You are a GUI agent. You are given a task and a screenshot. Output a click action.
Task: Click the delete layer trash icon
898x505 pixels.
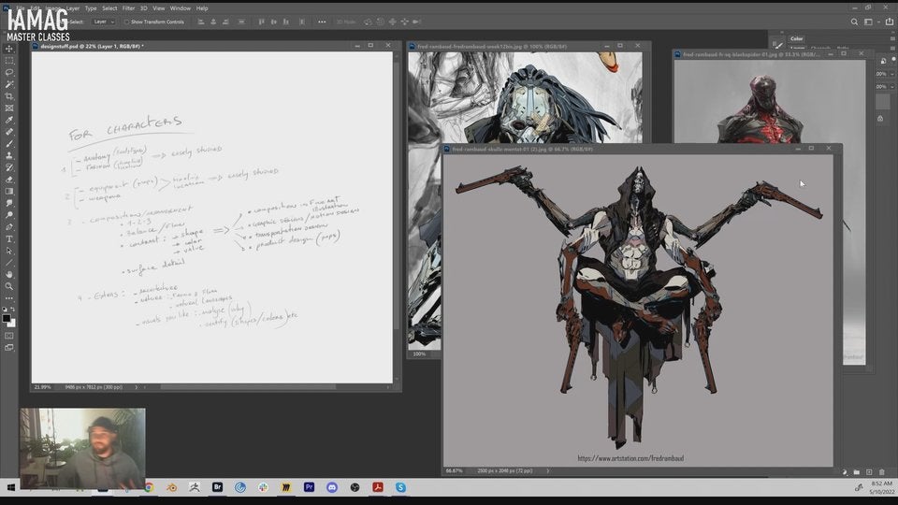pyautogui.click(x=881, y=472)
